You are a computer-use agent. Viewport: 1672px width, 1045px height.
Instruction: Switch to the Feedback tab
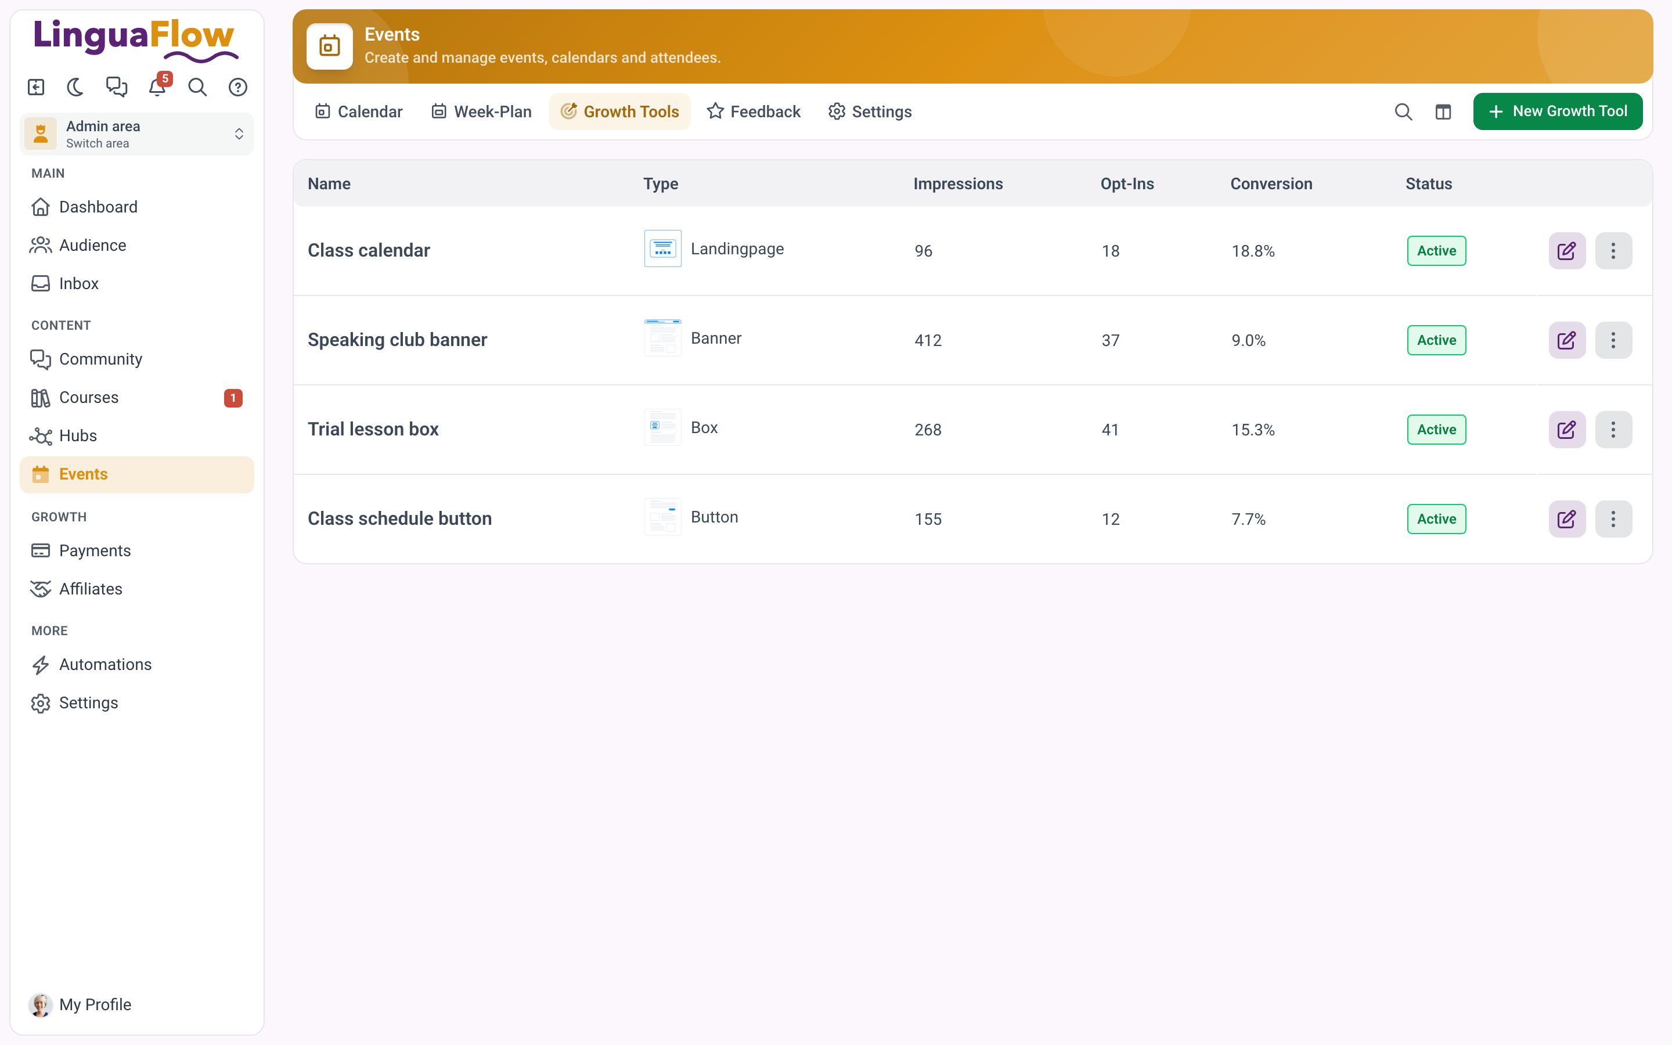coord(753,111)
